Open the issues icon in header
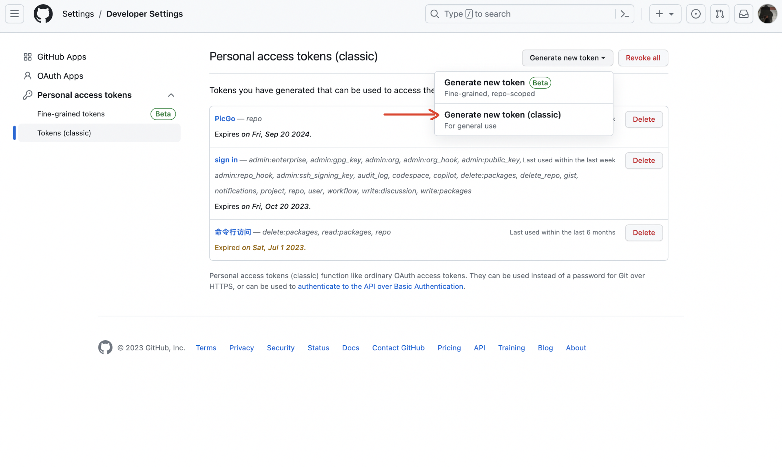Screen dimensions: 782x467 tap(696, 14)
